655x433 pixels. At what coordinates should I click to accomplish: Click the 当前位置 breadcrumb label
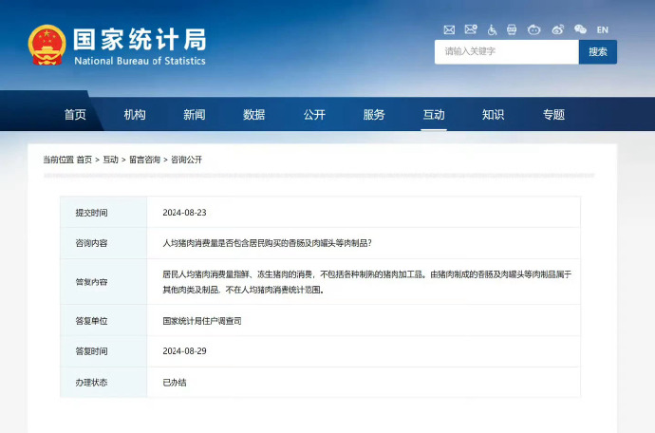(x=59, y=160)
